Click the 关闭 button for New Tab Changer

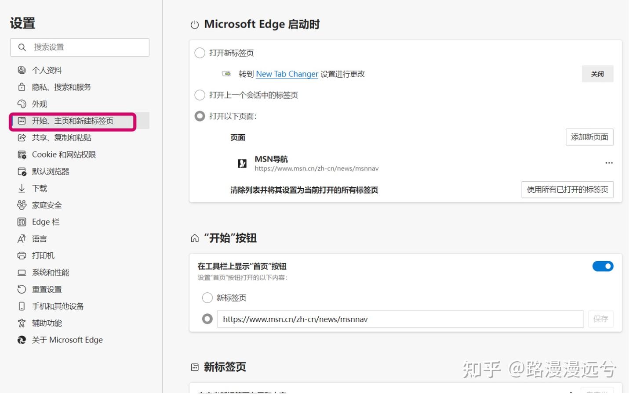tap(597, 74)
